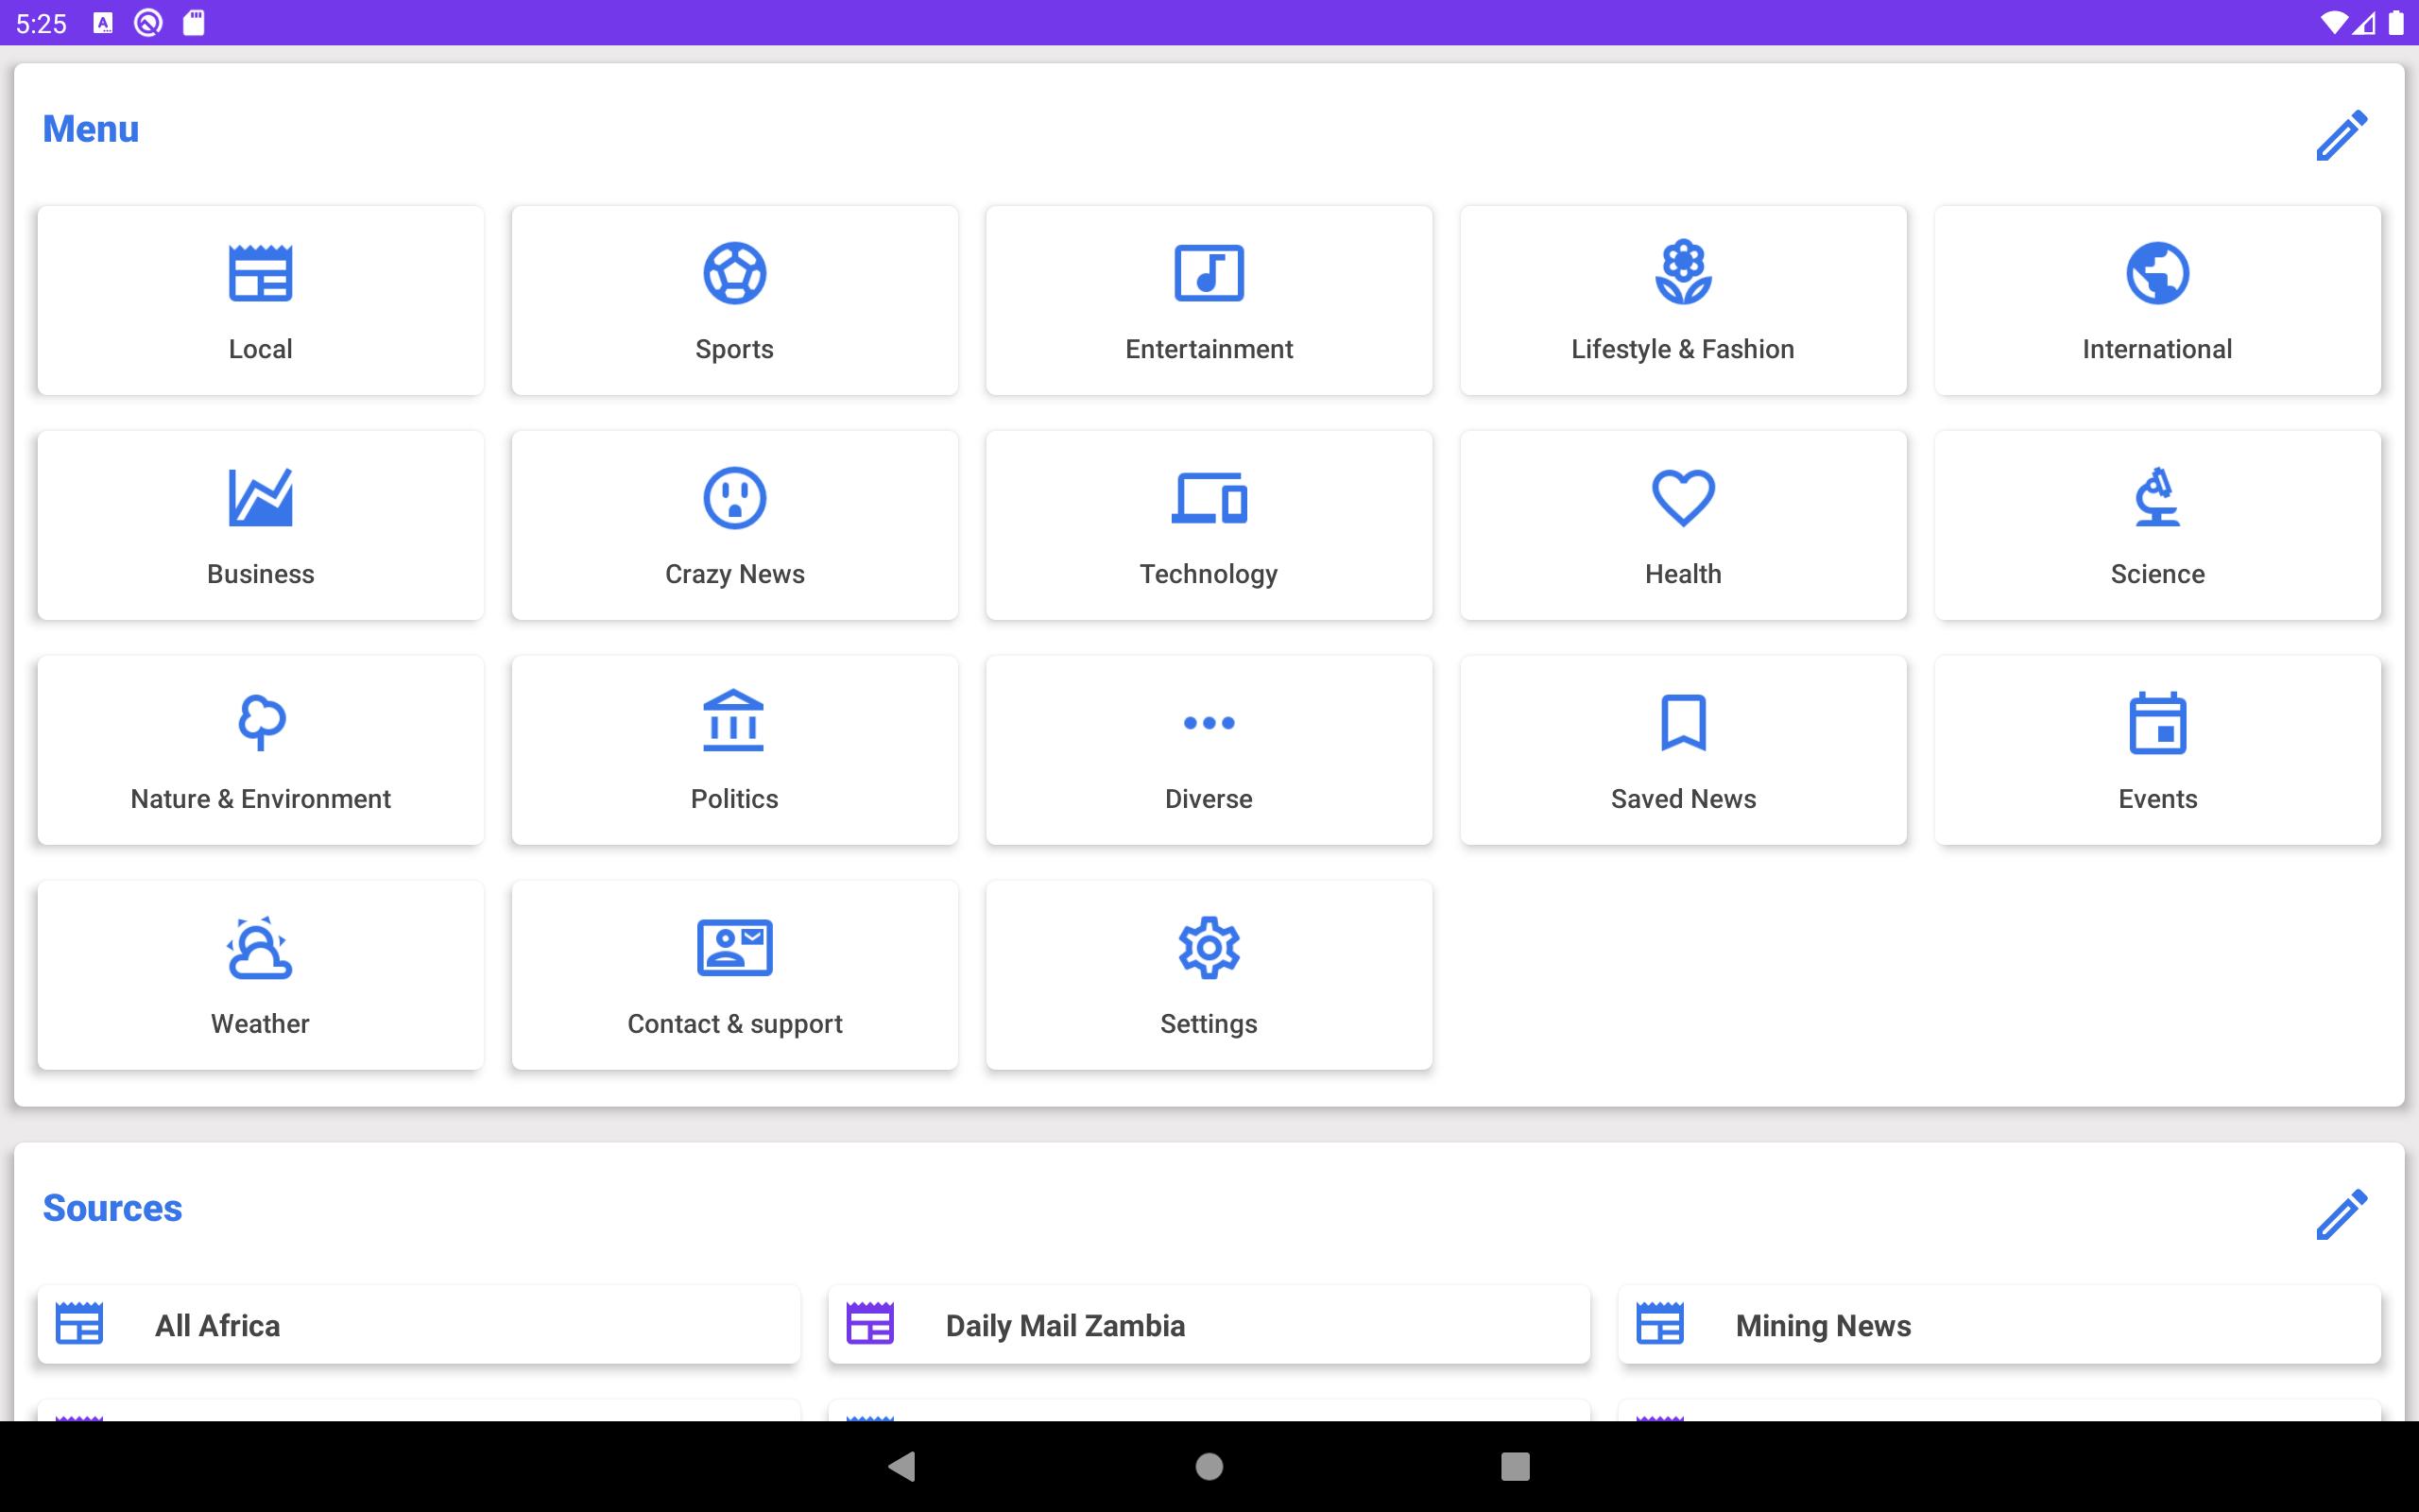
Task: Tap the Events label
Action: (x=2157, y=799)
